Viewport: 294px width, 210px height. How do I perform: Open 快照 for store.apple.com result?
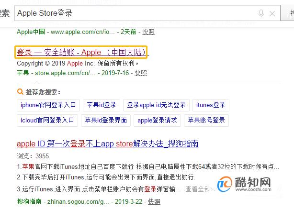tap(141, 73)
